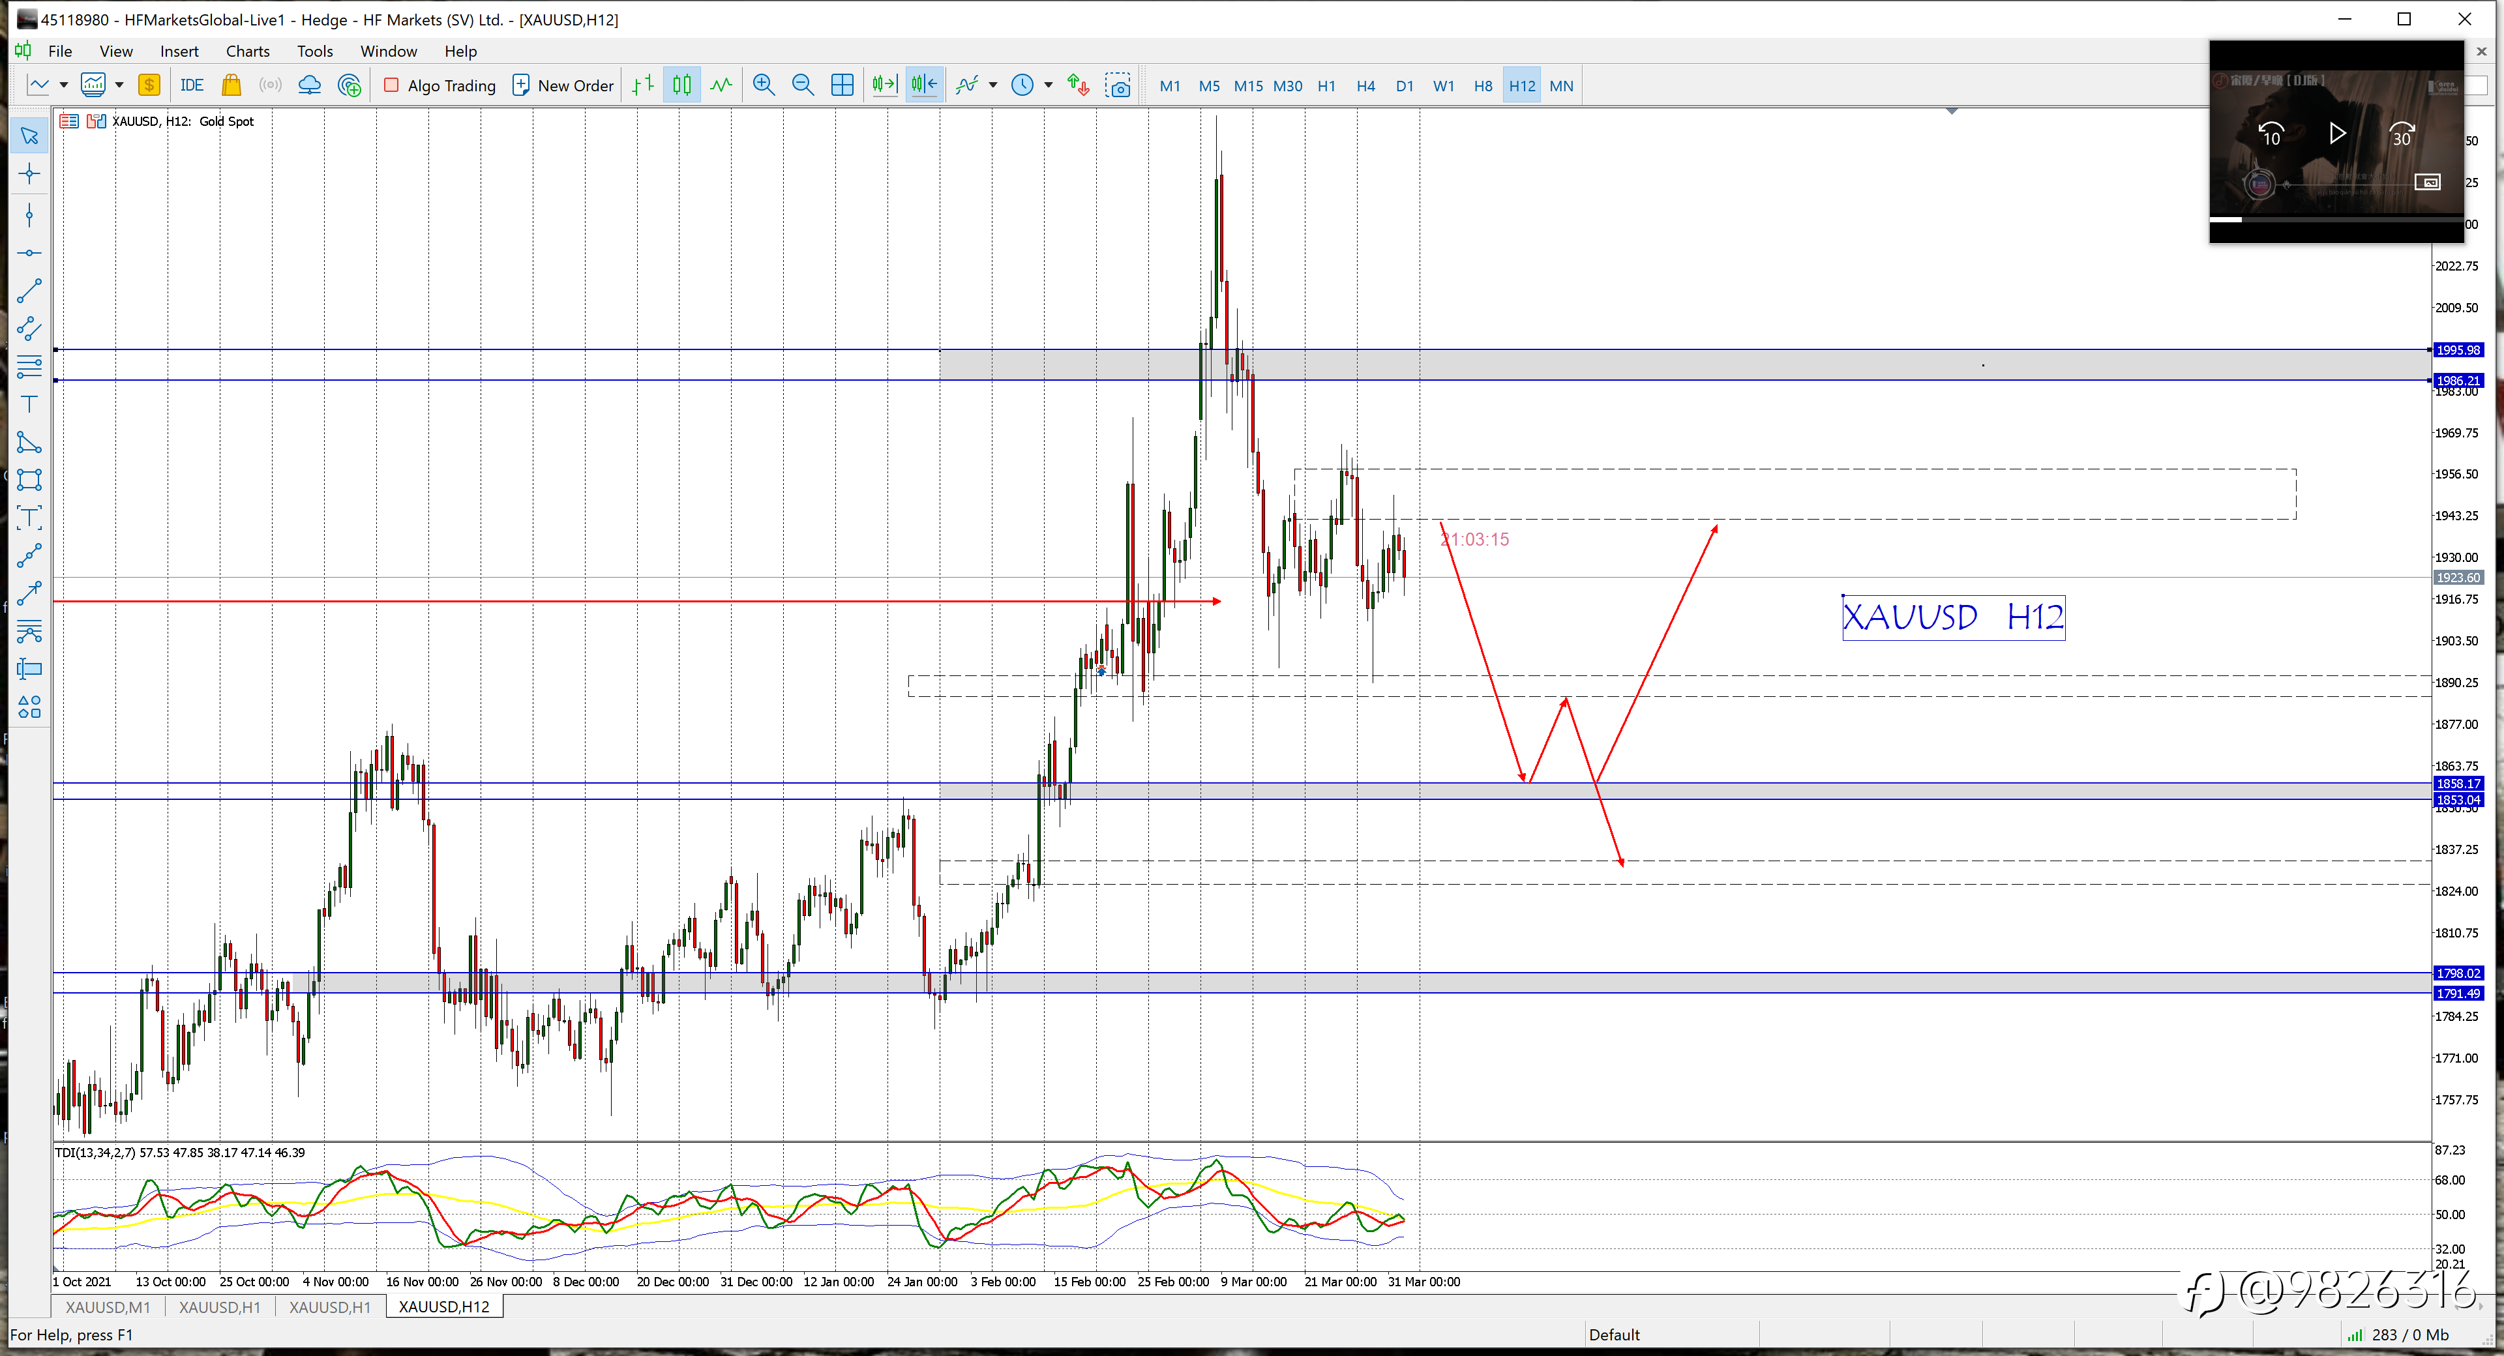Switch to the XAUUSD,H12 chart tab
The image size is (2504, 1356).
[x=444, y=1306]
